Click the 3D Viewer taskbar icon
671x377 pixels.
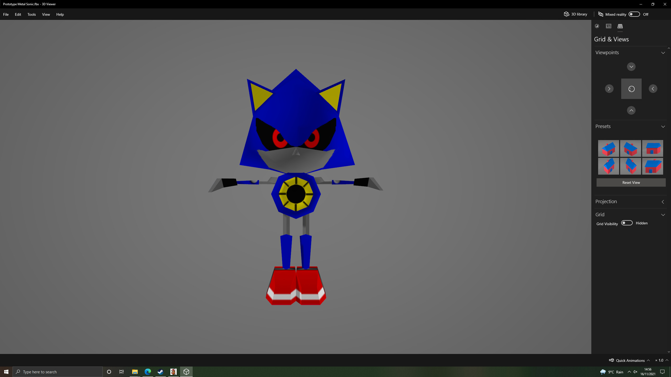(x=186, y=372)
